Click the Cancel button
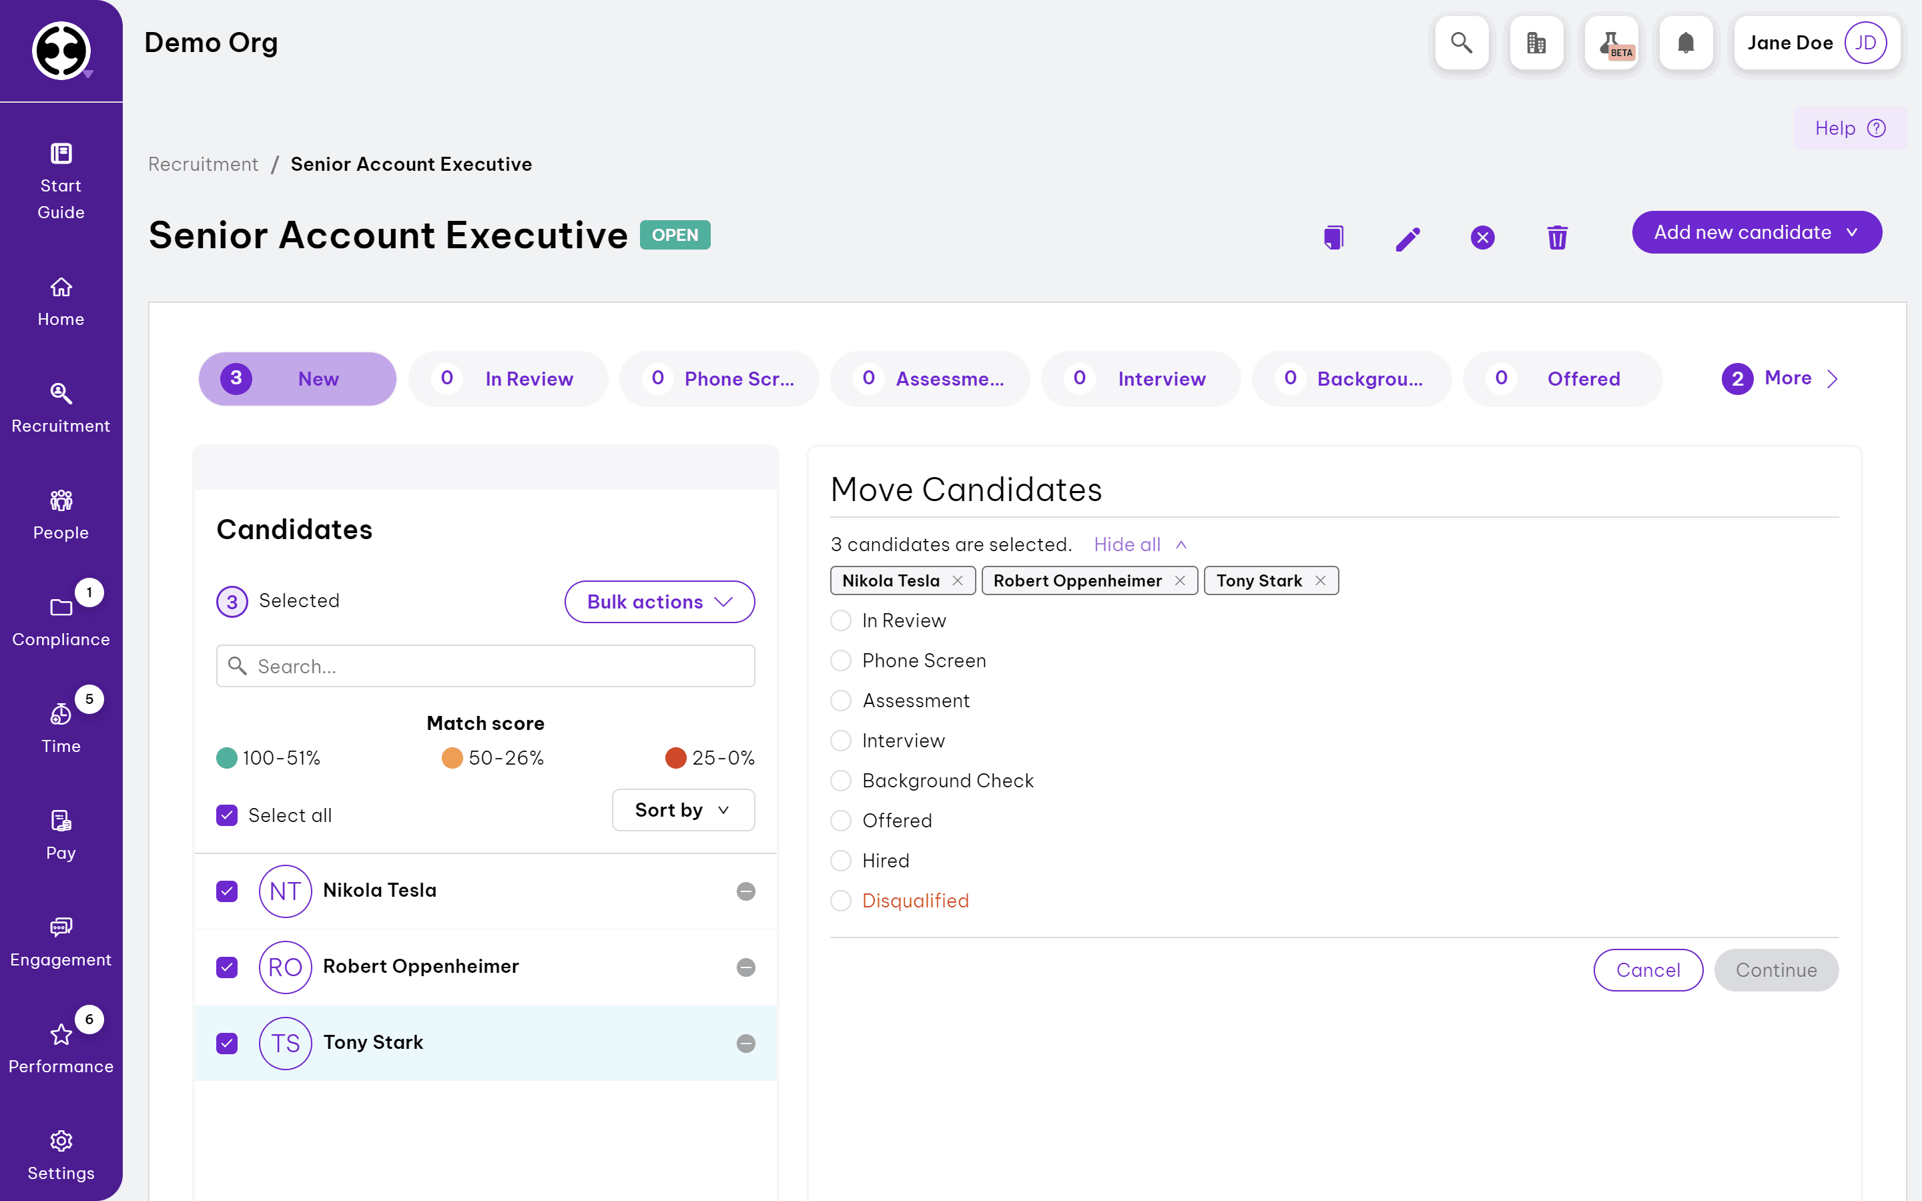The image size is (1922, 1201). [1647, 970]
